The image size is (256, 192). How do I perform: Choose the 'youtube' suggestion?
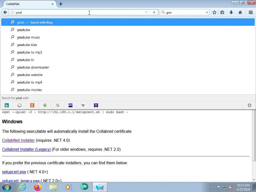click(x=128, y=30)
